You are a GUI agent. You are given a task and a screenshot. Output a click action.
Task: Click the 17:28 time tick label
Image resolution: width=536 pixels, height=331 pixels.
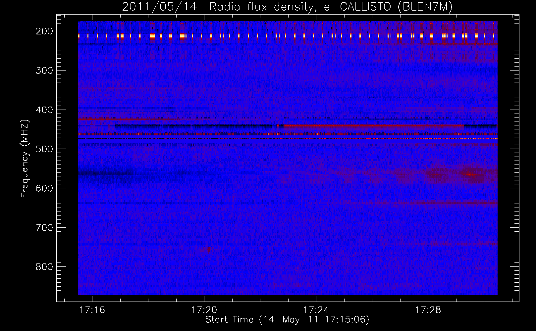(x=428, y=310)
